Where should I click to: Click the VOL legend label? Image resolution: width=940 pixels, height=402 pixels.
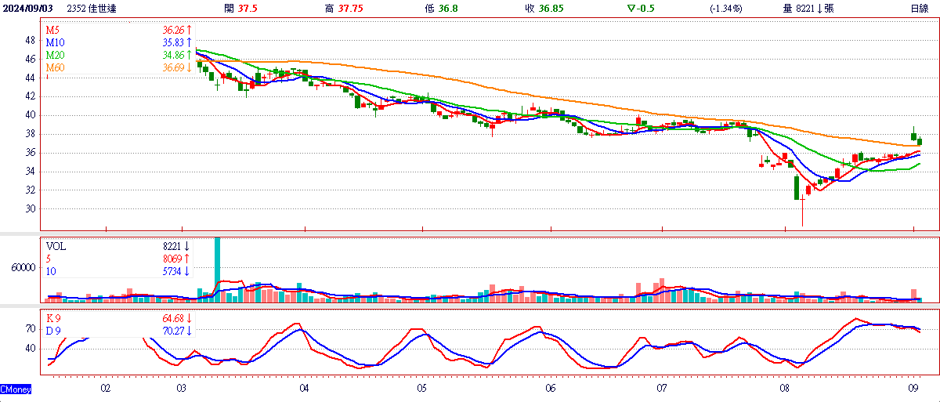point(56,245)
